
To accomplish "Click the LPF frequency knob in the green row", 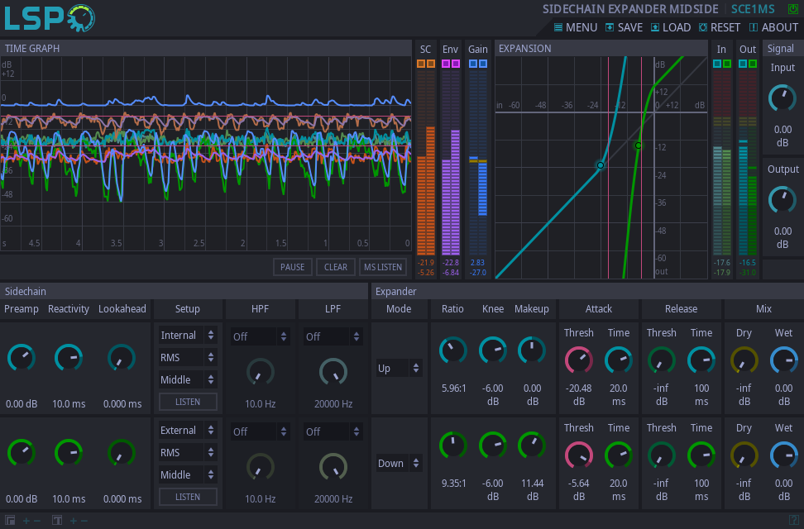I will (x=333, y=467).
